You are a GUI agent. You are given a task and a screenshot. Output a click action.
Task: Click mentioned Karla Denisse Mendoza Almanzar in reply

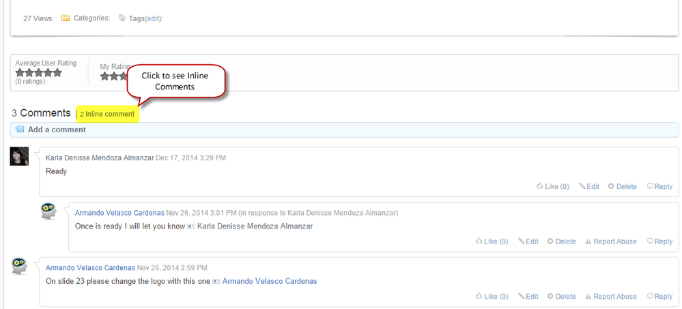pos(255,226)
